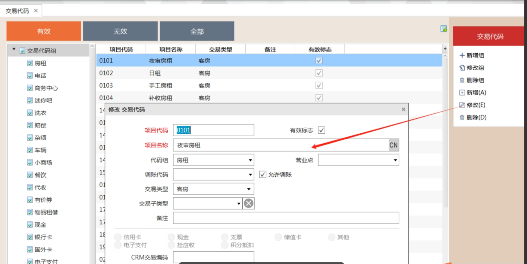Toggle the 有效标志 checkbox in dialog
Screen dimensions: 527x264
pyautogui.click(x=321, y=130)
